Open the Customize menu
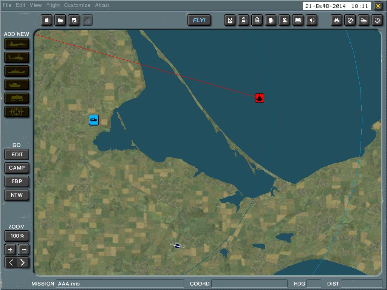 [77, 5]
